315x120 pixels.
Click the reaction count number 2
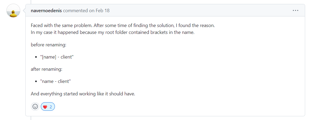(x=51, y=107)
